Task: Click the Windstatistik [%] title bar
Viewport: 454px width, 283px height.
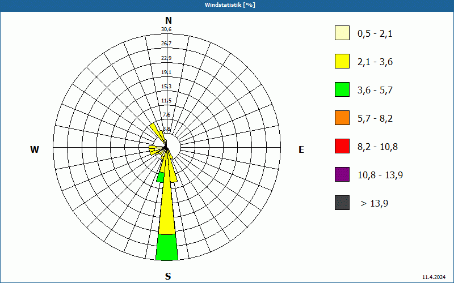Action: (227, 5)
